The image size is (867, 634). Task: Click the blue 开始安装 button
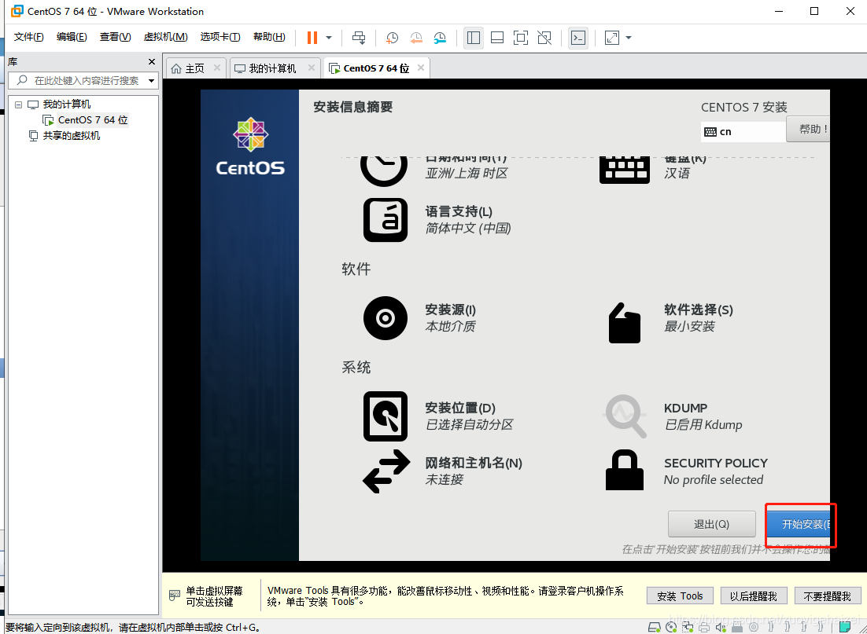pyautogui.click(x=799, y=524)
